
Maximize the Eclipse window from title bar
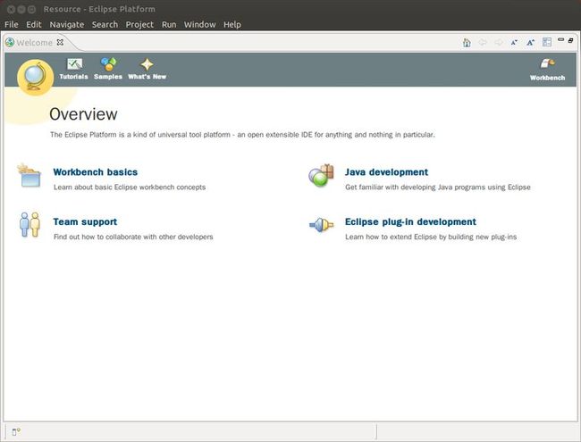point(32,9)
